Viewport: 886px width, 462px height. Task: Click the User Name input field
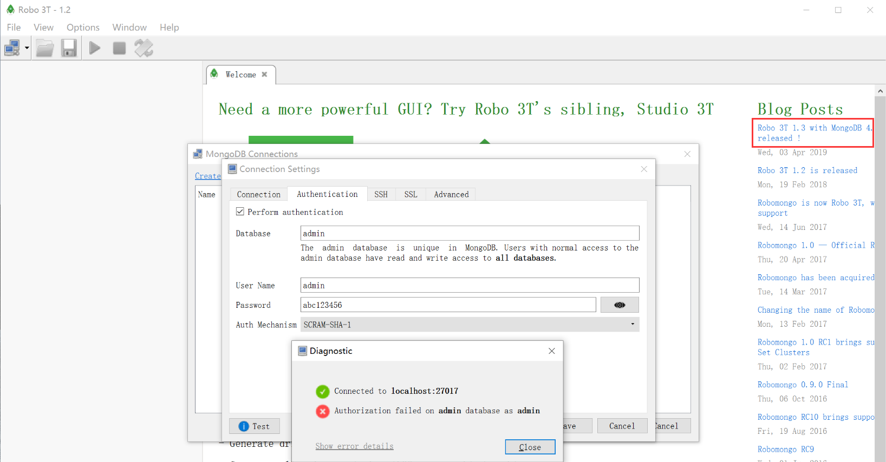(470, 285)
